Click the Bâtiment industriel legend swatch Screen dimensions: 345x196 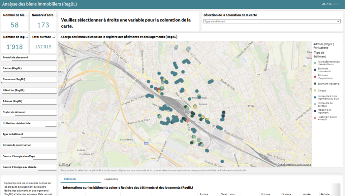tap(315, 84)
